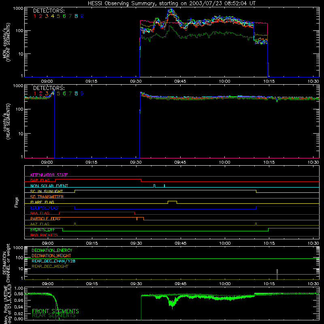Click the 10:00 tick label under front segments plot
This screenshot has width=324, height=324.
coord(225,81)
